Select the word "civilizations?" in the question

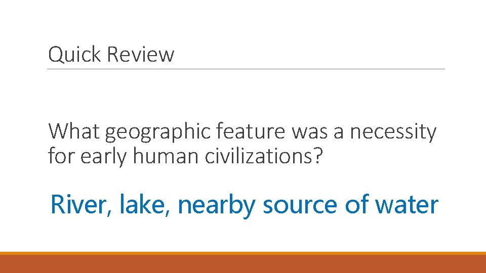(x=263, y=156)
